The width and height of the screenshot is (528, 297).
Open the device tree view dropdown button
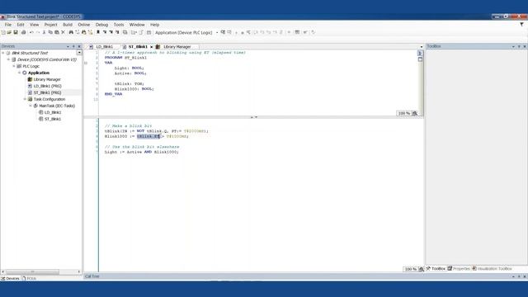[79, 53]
